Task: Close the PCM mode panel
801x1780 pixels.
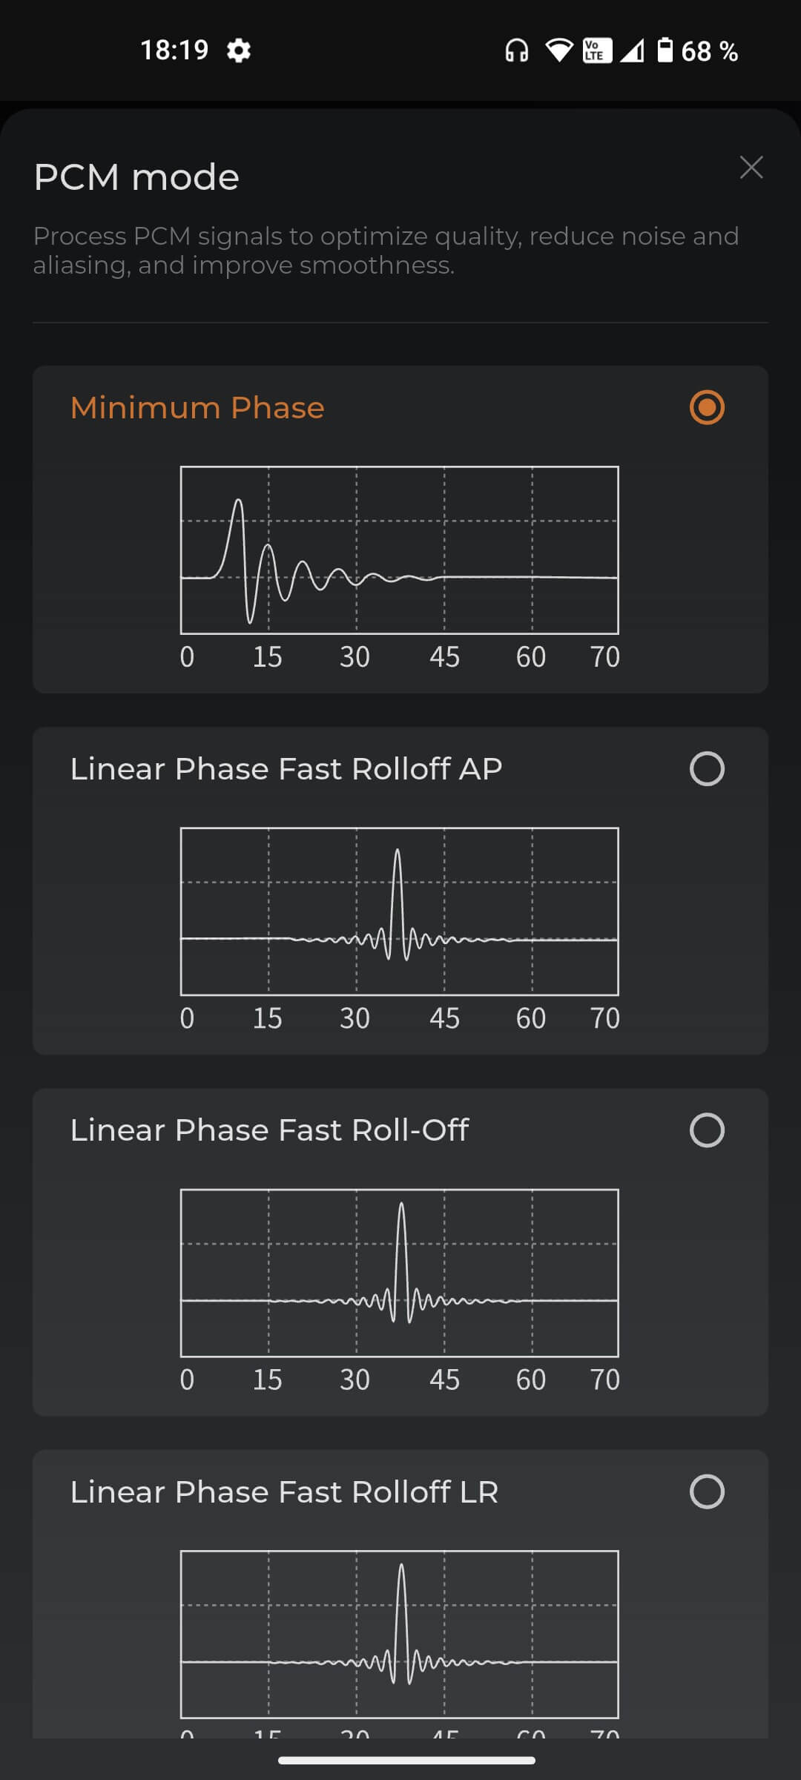Action: (751, 168)
